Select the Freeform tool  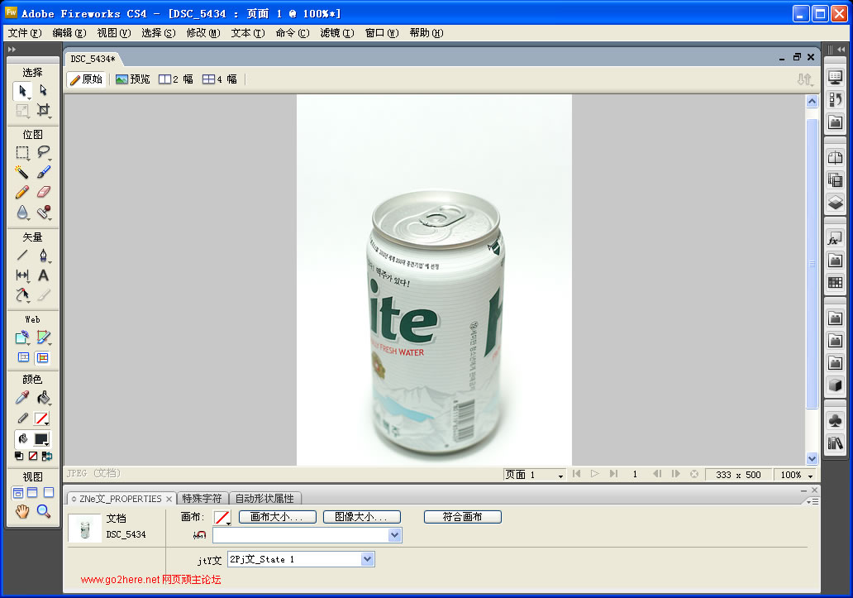(x=22, y=295)
